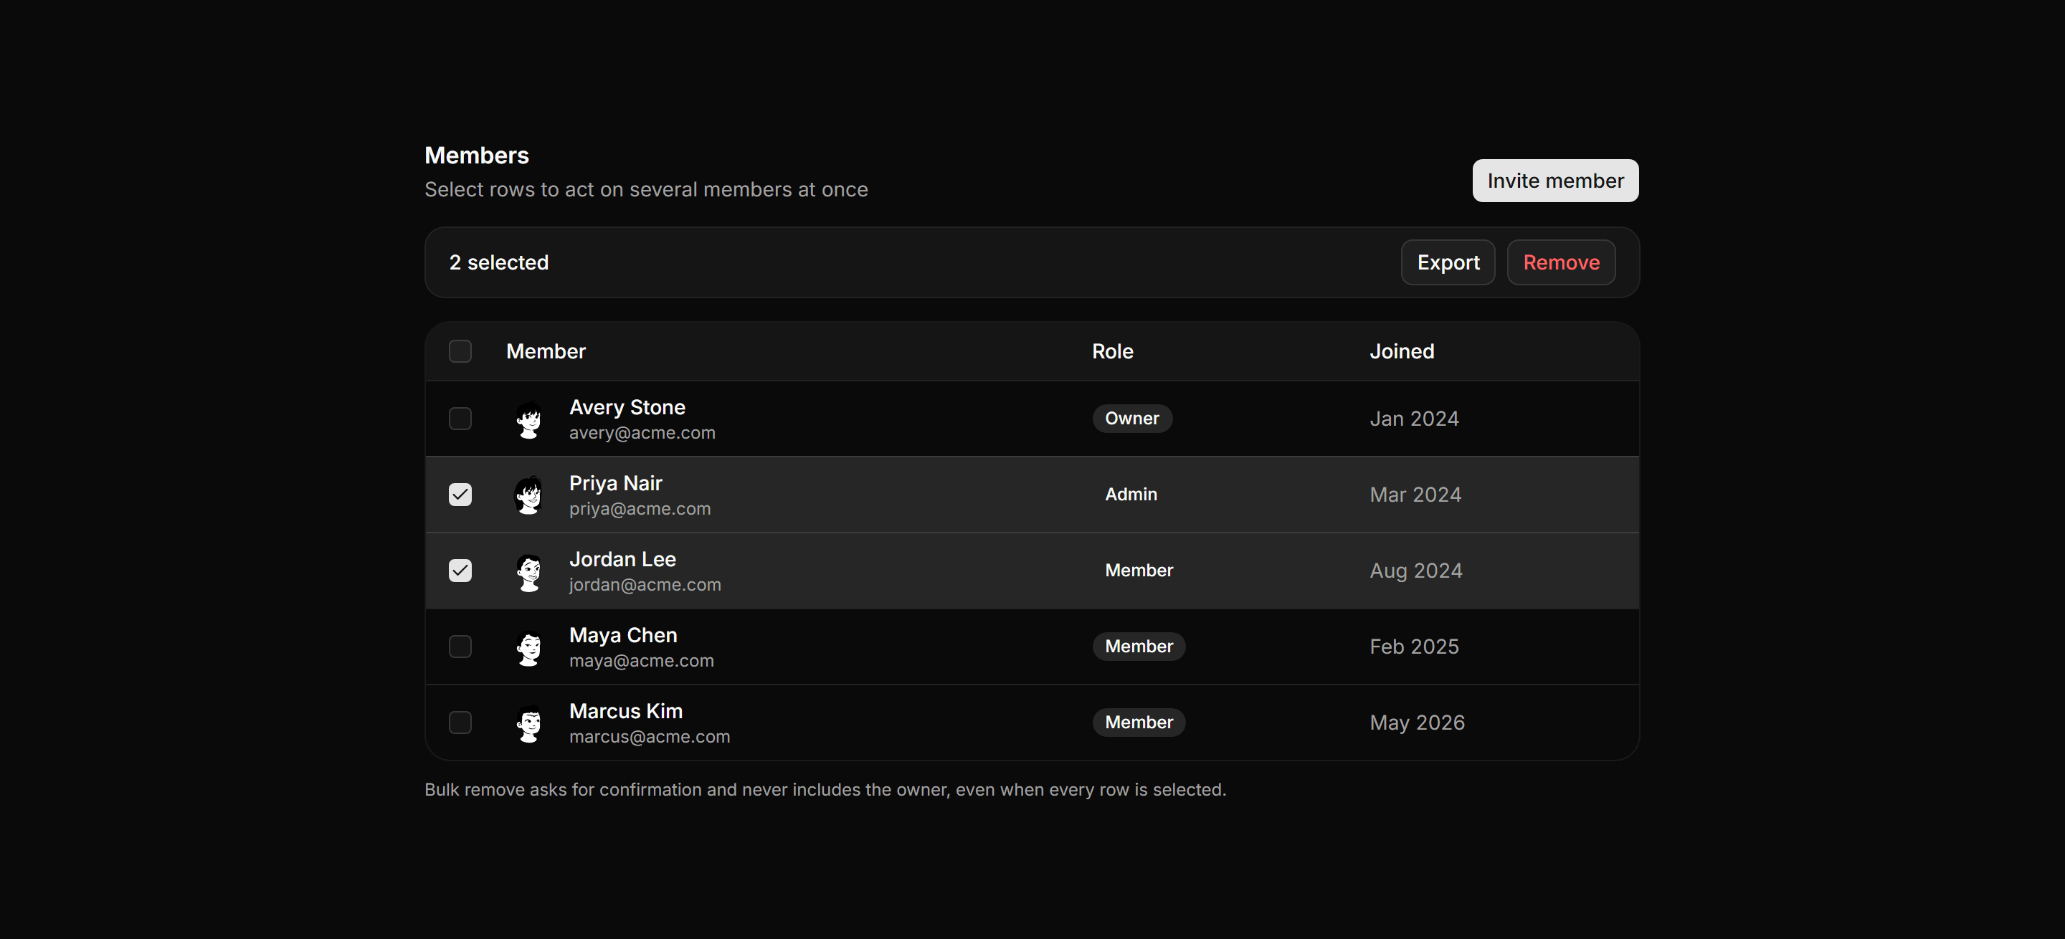
Task: Click the name Marcus Kim
Action: click(626, 710)
